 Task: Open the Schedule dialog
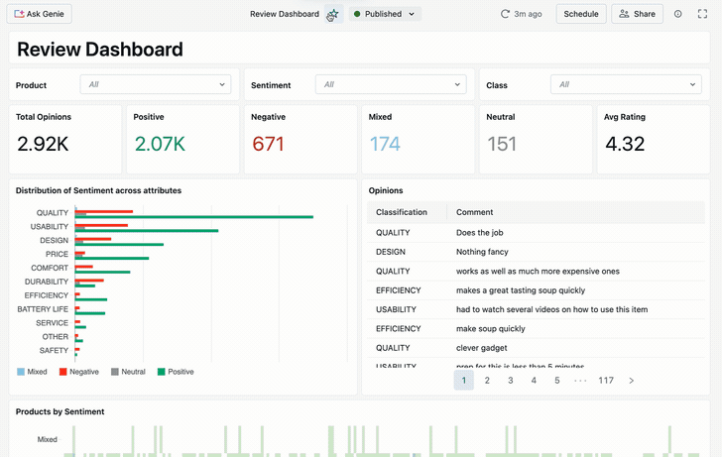[580, 14]
